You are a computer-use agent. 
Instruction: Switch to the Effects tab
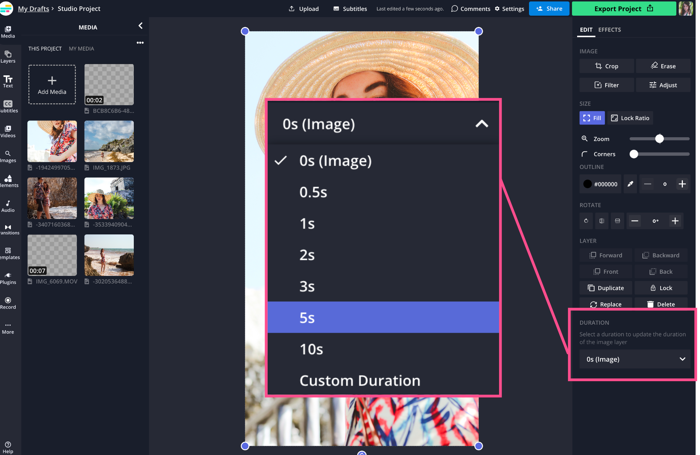click(609, 30)
